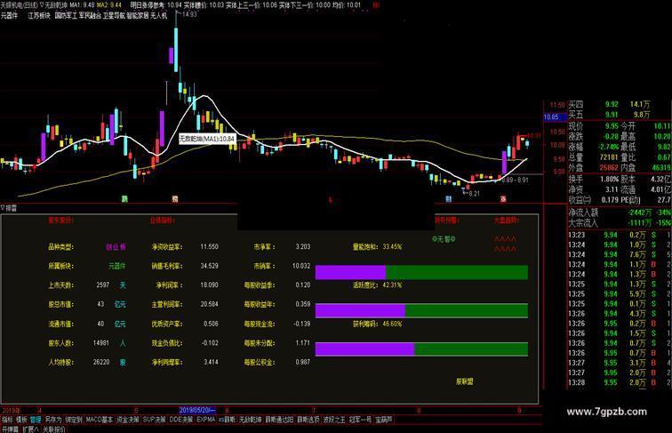Click the 换手 value 1.80%

click(x=609, y=180)
